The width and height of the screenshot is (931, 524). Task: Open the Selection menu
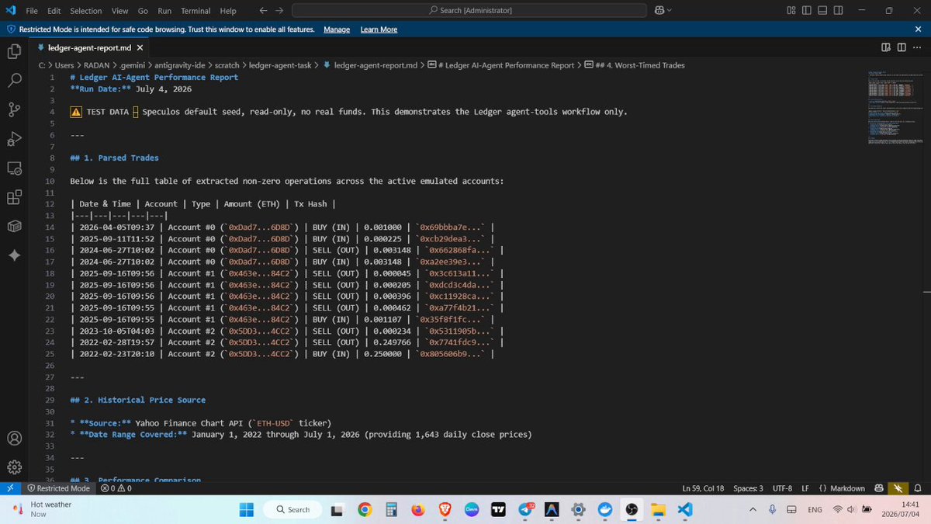(85, 11)
